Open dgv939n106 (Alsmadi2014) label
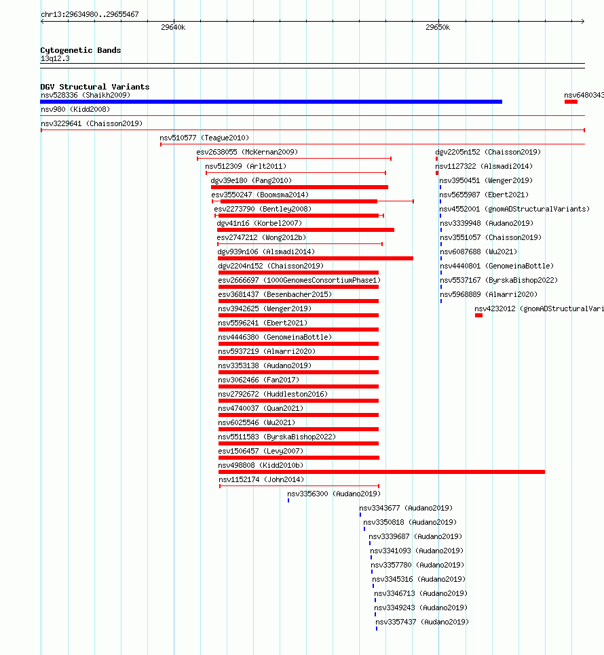604x655 pixels. (266, 252)
